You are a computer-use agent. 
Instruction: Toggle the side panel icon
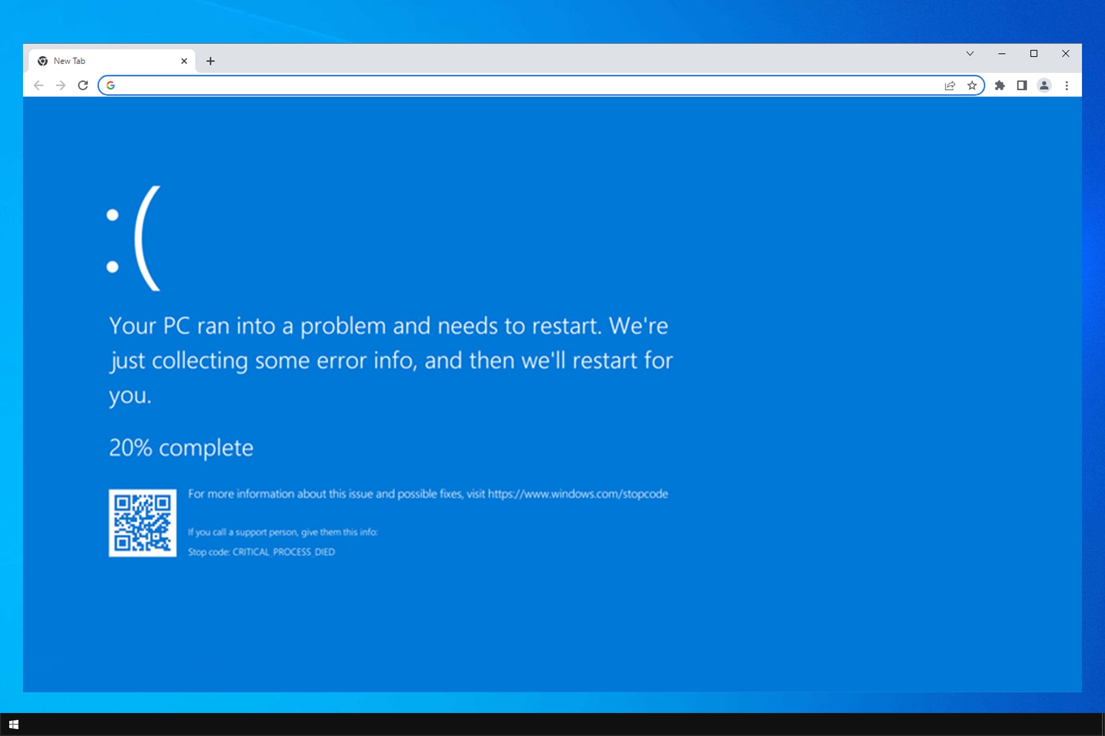1022,86
